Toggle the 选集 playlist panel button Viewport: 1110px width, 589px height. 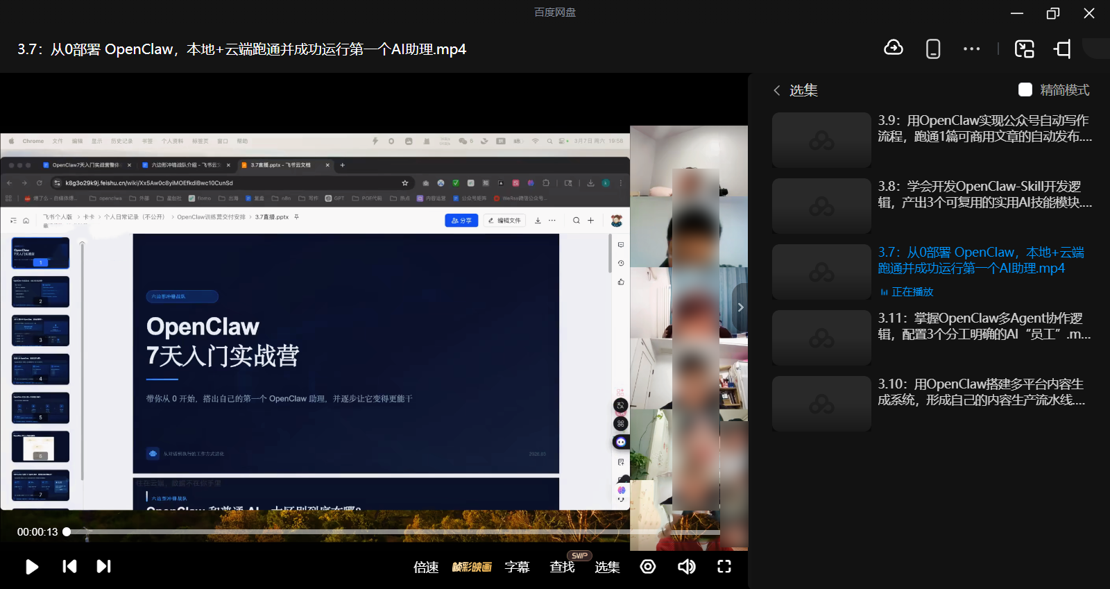pyautogui.click(x=607, y=567)
